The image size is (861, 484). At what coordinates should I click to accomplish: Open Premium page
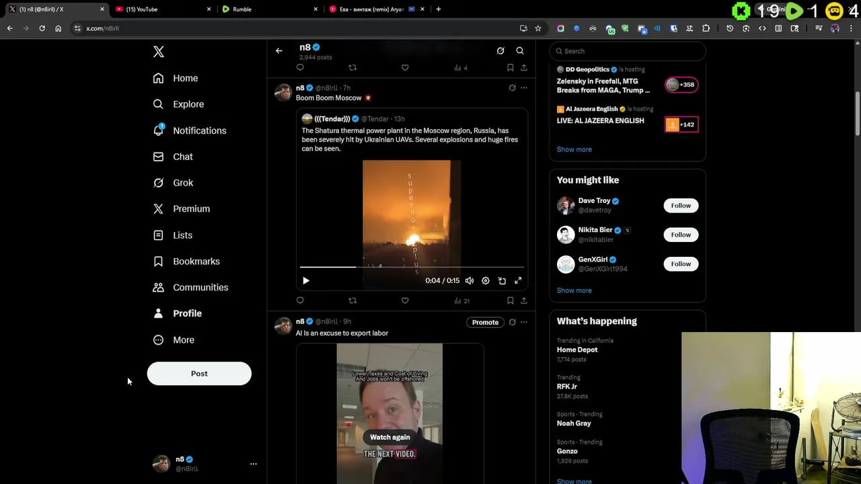pyautogui.click(x=182, y=209)
